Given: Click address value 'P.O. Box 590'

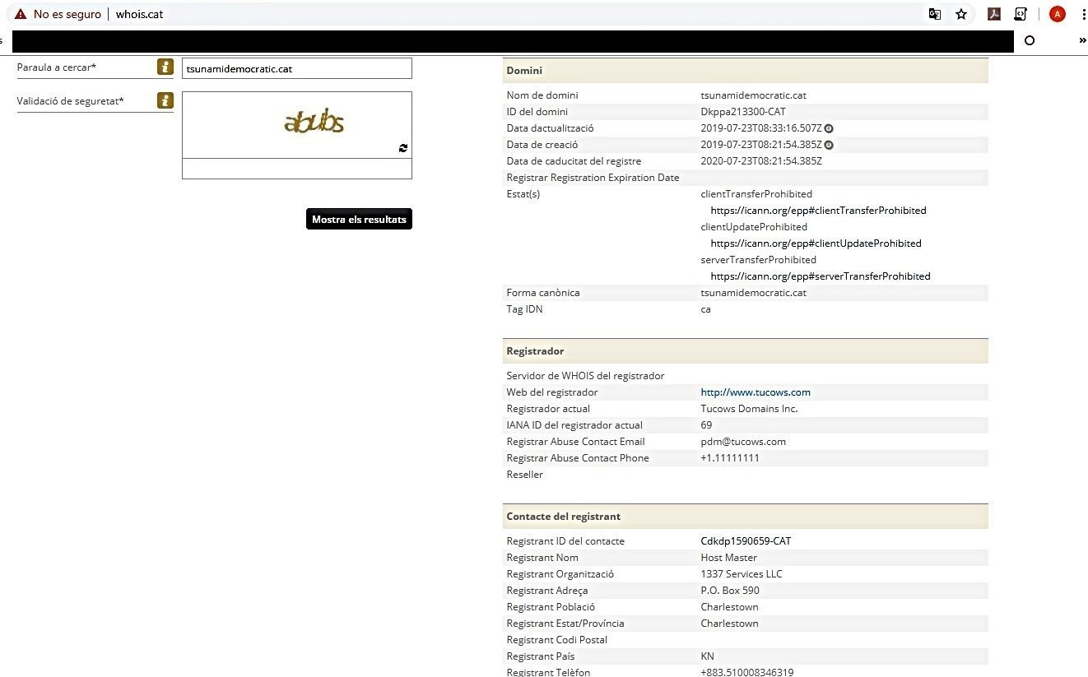Looking at the screenshot, I should (730, 591).
